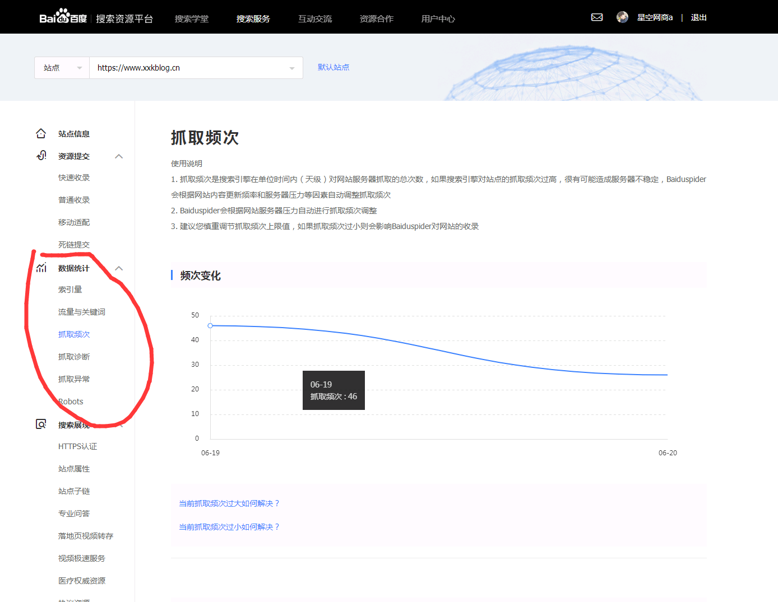The width and height of the screenshot is (778, 602).
Task: Click the search icon beside 搜索展现
Action: 41,424
